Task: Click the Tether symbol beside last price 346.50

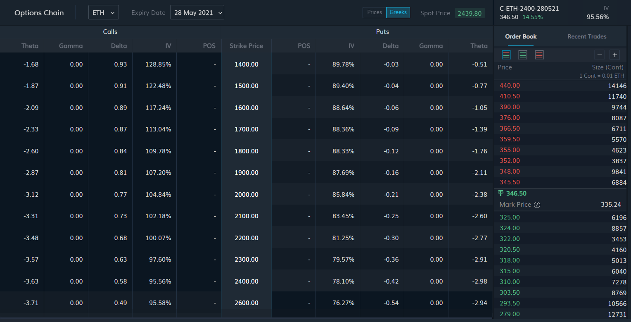Action: 501,193
